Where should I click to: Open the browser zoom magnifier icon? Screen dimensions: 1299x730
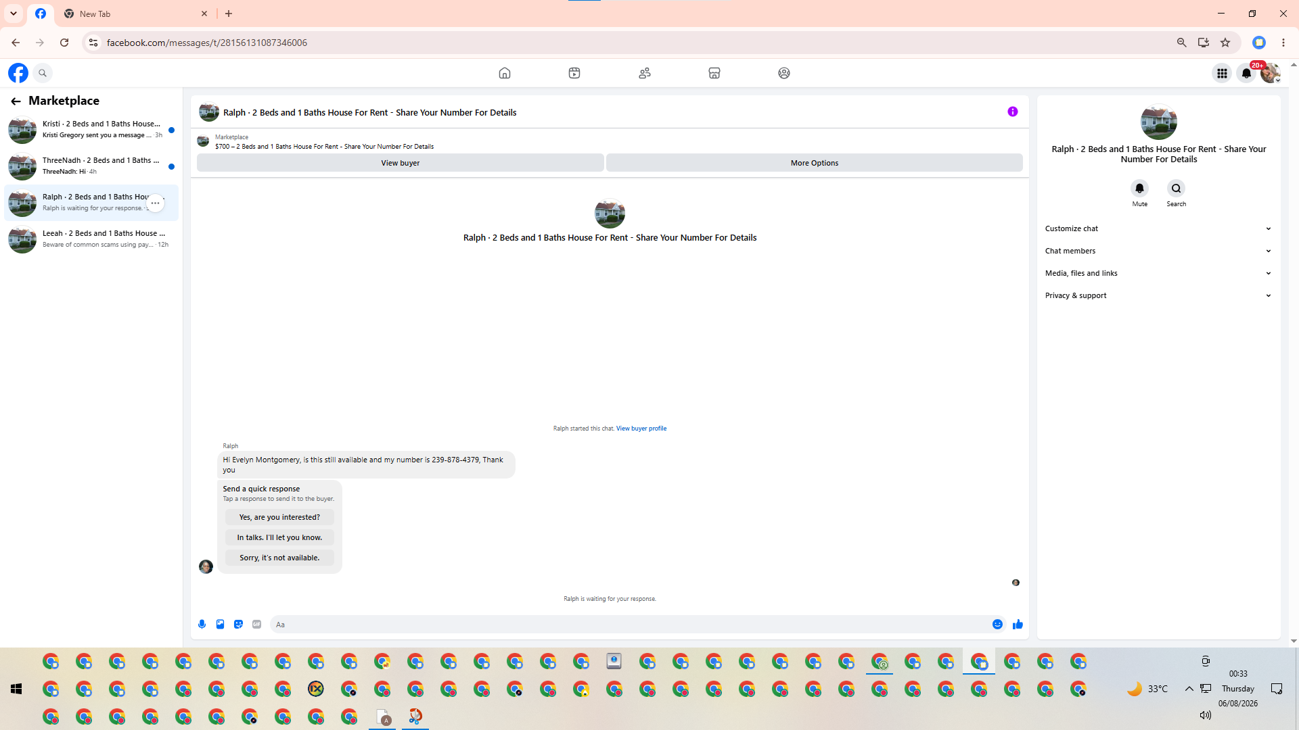[x=1182, y=43]
